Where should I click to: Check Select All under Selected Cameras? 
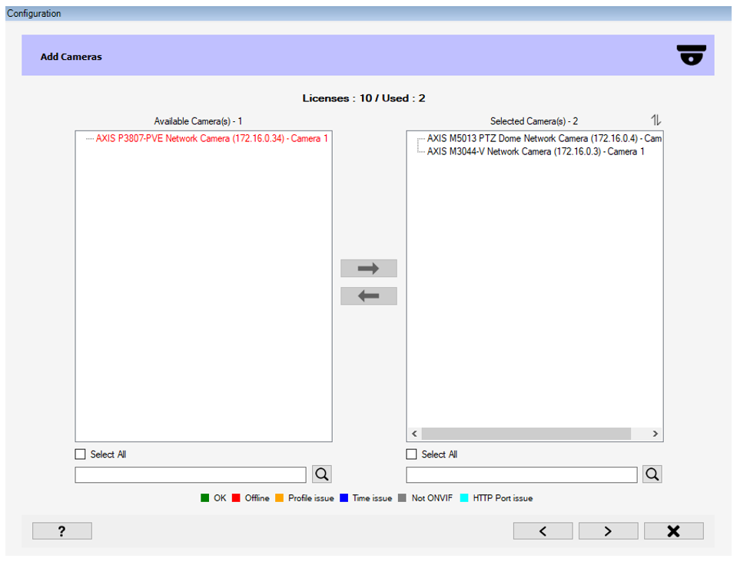[x=412, y=454]
